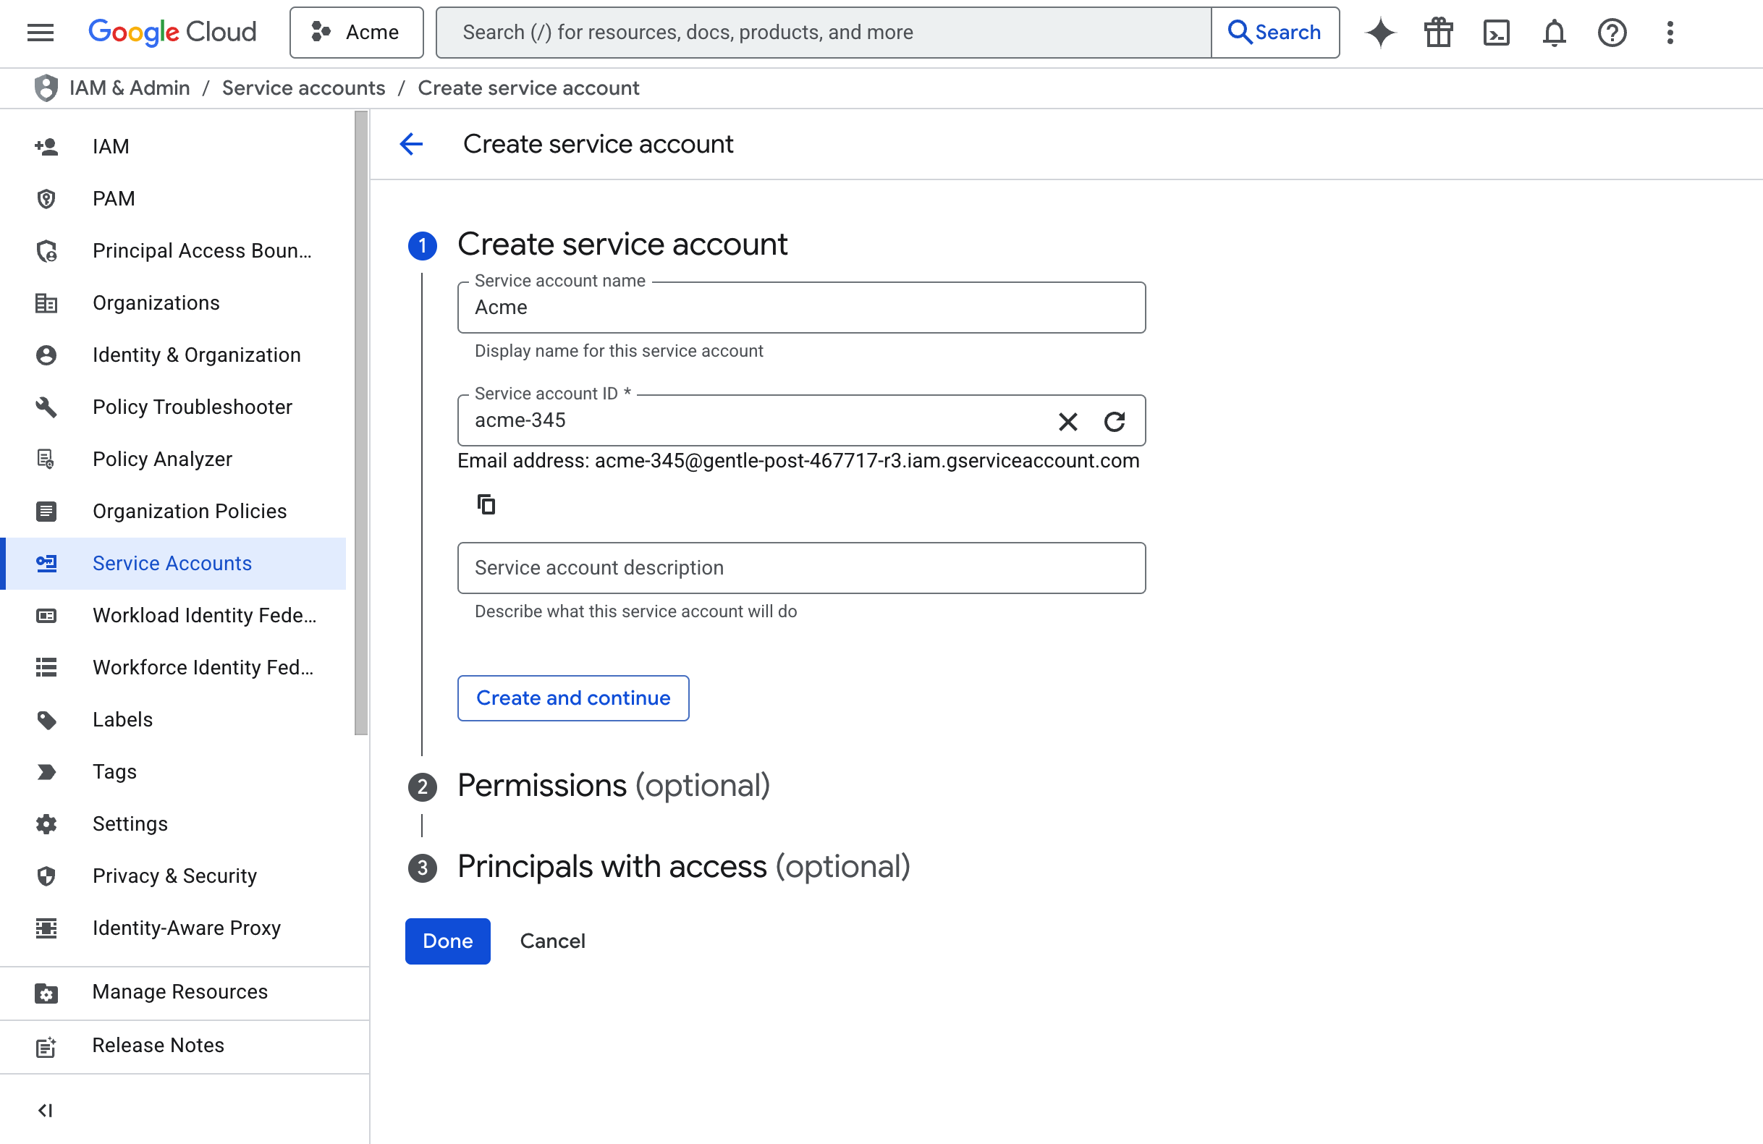Click the sidebar vertical scrollbar

[360, 422]
